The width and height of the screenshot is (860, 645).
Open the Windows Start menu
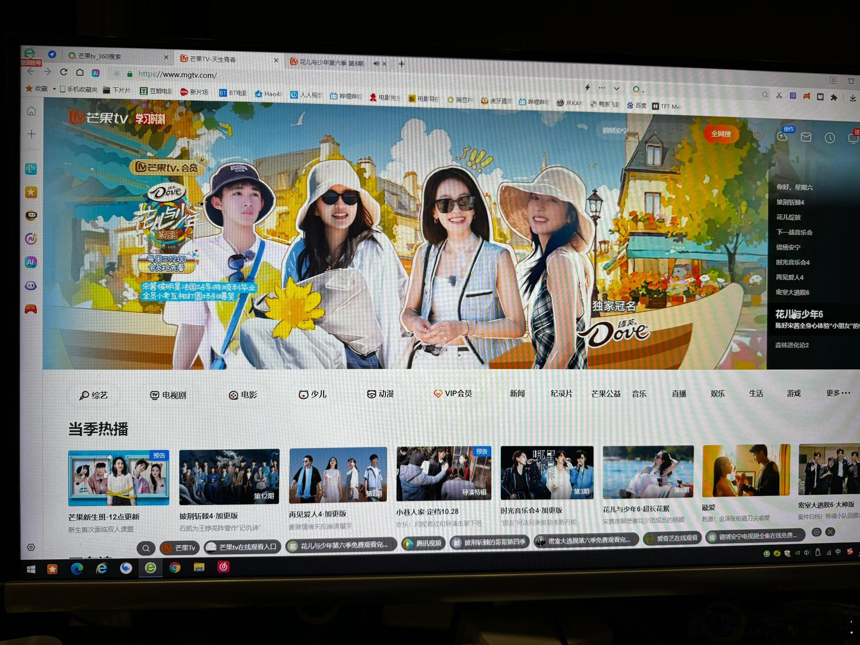pos(31,569)
